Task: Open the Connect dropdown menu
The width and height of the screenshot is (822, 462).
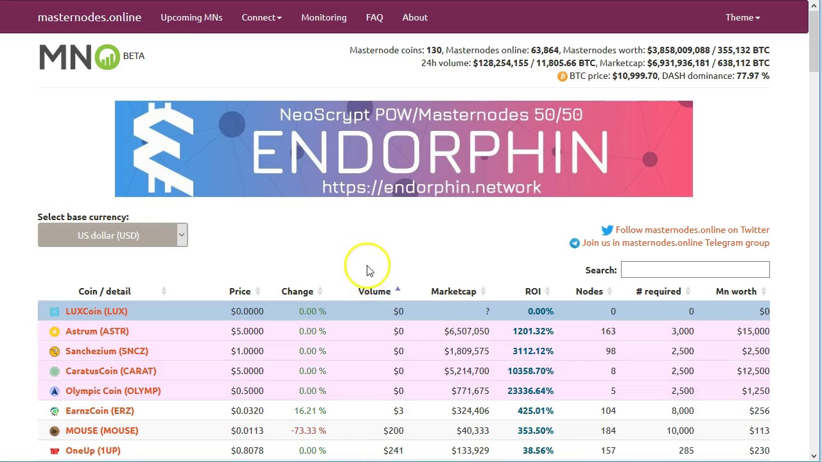Action: point(261,17)
